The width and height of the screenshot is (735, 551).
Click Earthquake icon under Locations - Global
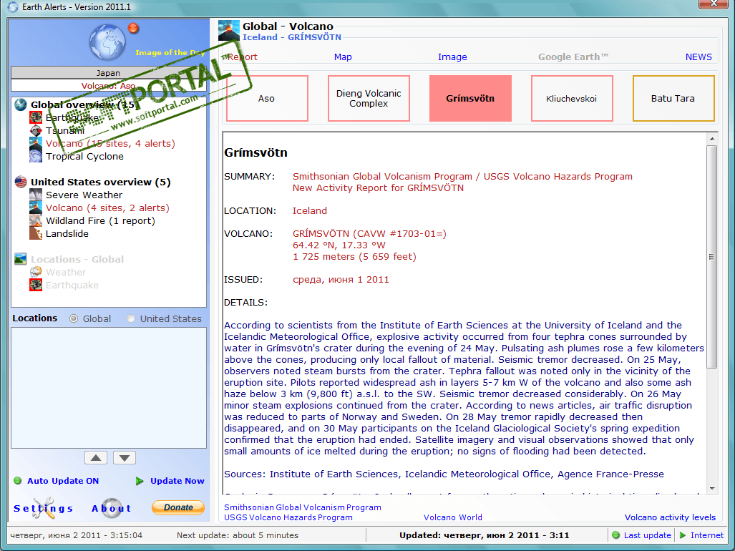tap(36, 285)
